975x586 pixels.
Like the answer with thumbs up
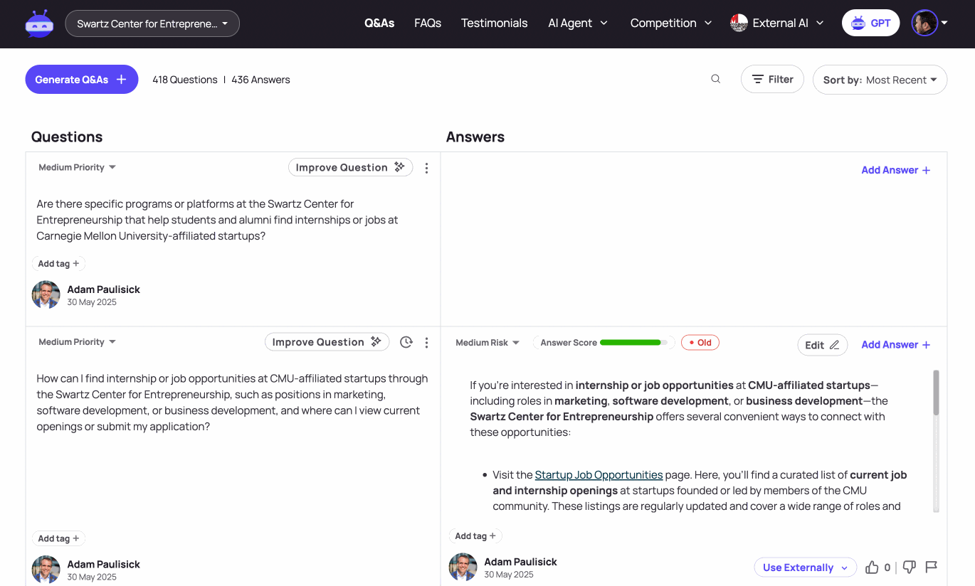point(872,567)
